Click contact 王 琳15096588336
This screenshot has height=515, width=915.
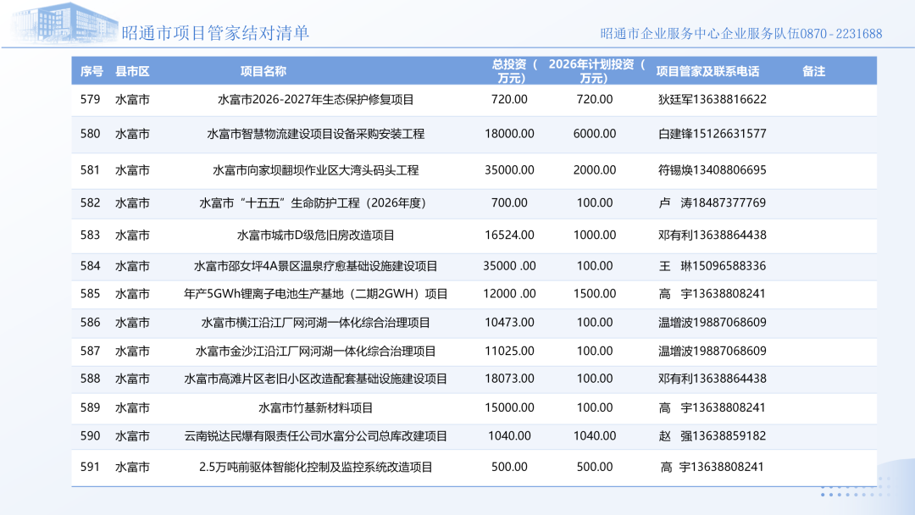(712, 266)
